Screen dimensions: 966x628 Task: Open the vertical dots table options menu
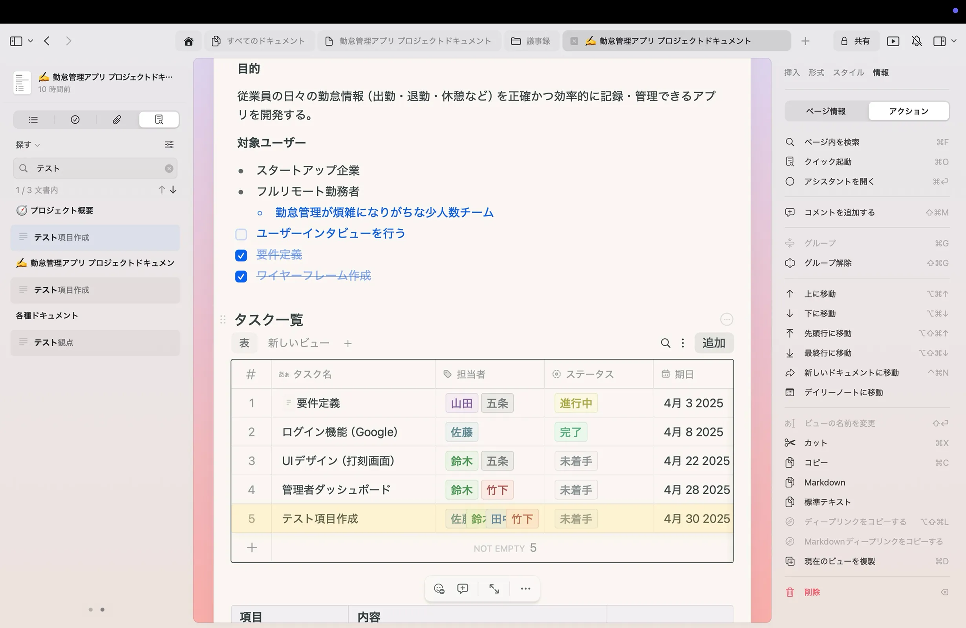click(x=683, y=343)
